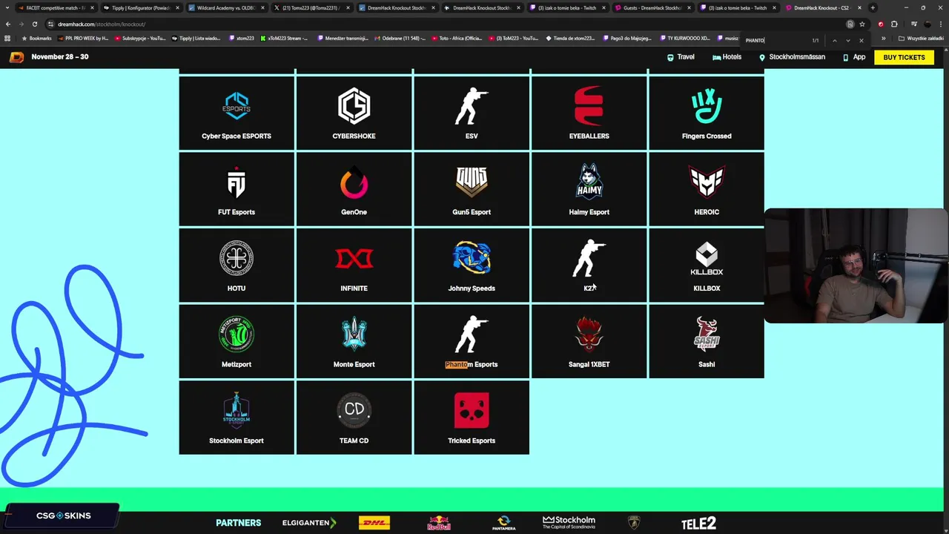The width and height of the screenshot is (949, 534).
Task: Open the Red Bull partner logo
Action: (439, 523)
